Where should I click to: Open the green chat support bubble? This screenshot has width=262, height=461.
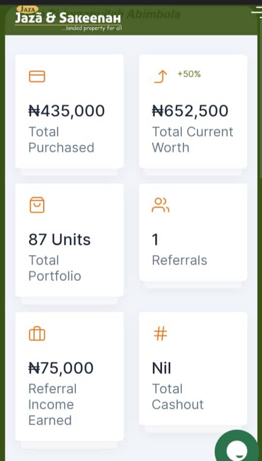click(237, 446)
